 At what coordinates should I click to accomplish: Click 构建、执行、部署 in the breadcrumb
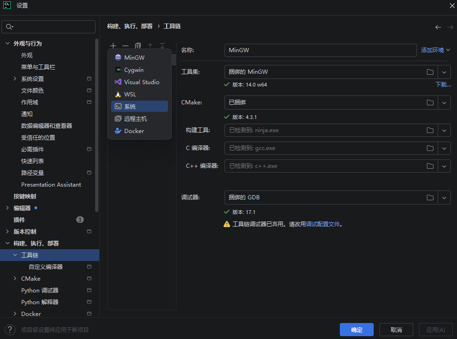pyautogui.click(x=130, y=26)
